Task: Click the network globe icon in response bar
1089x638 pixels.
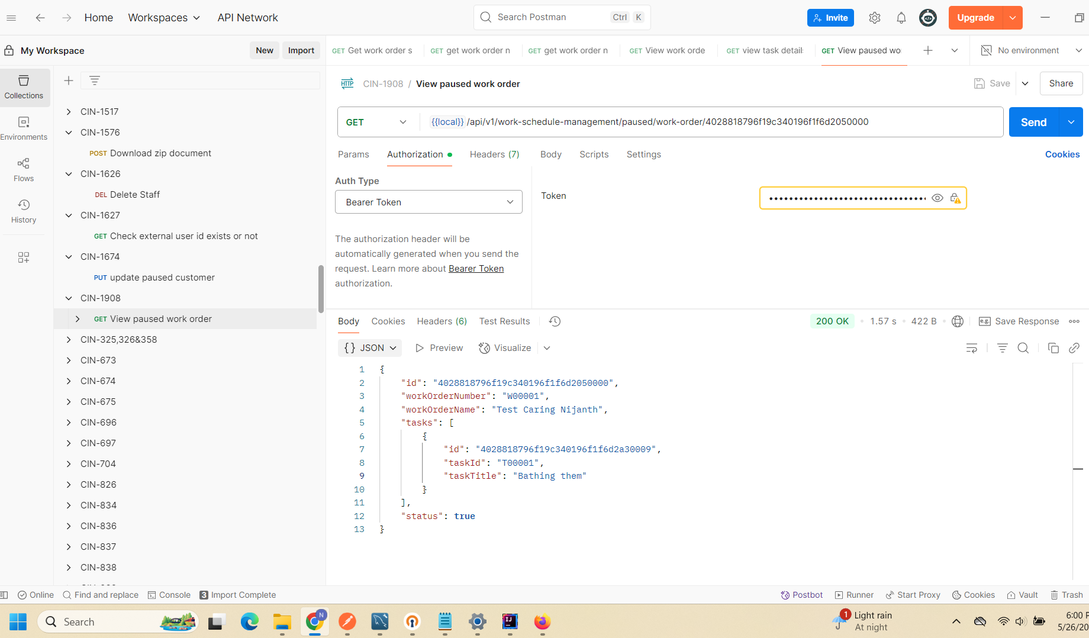Action: (958, 321)
